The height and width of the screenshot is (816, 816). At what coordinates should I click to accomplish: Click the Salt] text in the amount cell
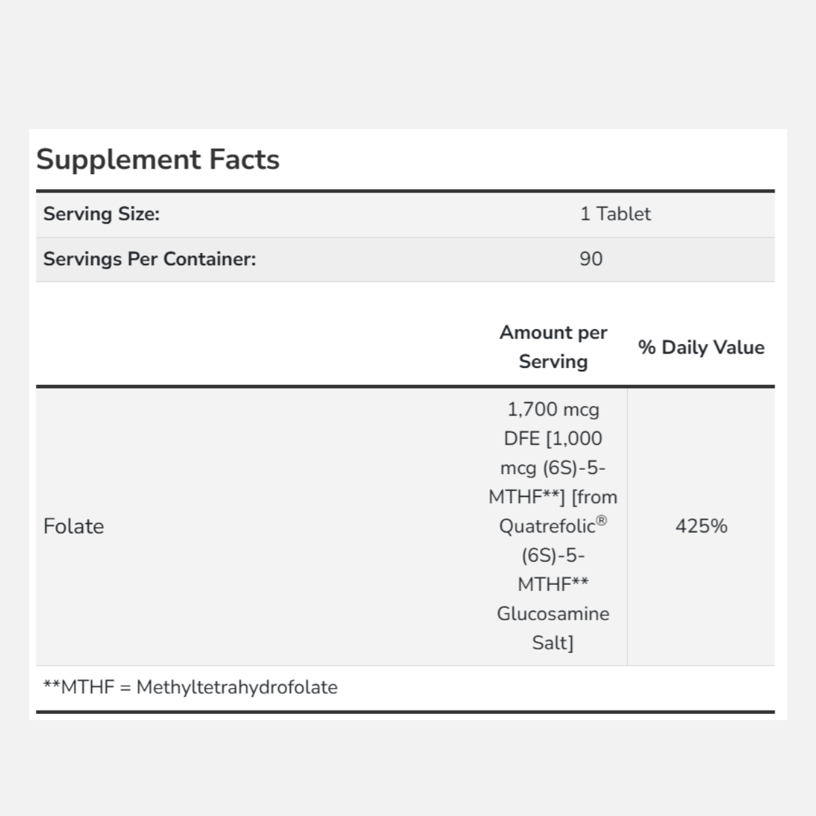[x=553, y=643]
